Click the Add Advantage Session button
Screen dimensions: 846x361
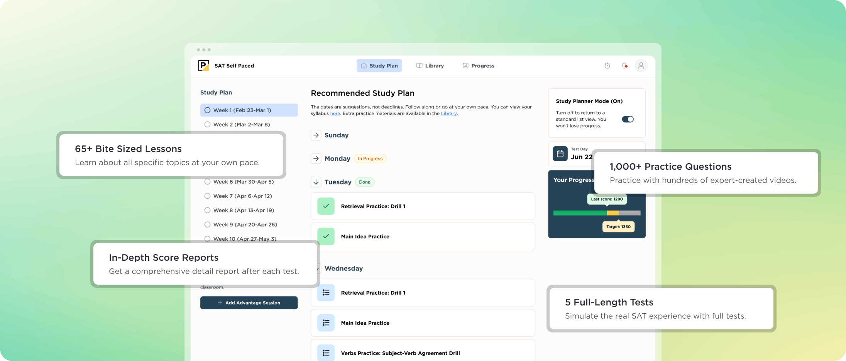pos(249,303)
